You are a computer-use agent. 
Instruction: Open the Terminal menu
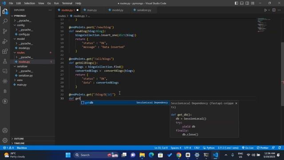coord(67,3)
